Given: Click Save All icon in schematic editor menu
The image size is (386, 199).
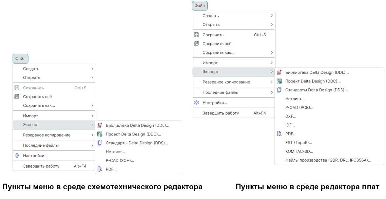Looking at the screenshot, I should click(17, 97).
